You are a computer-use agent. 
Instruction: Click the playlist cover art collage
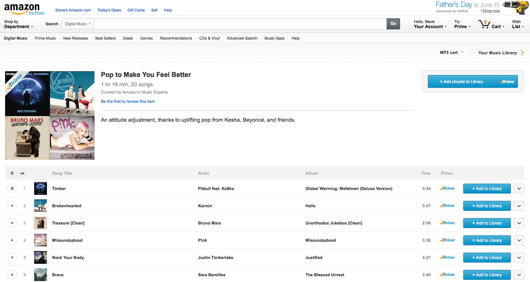[x=50, y=115]
